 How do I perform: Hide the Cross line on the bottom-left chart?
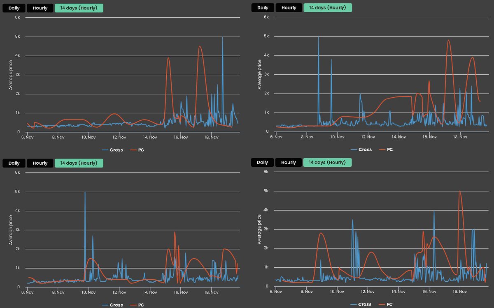(x=114, y=305)
